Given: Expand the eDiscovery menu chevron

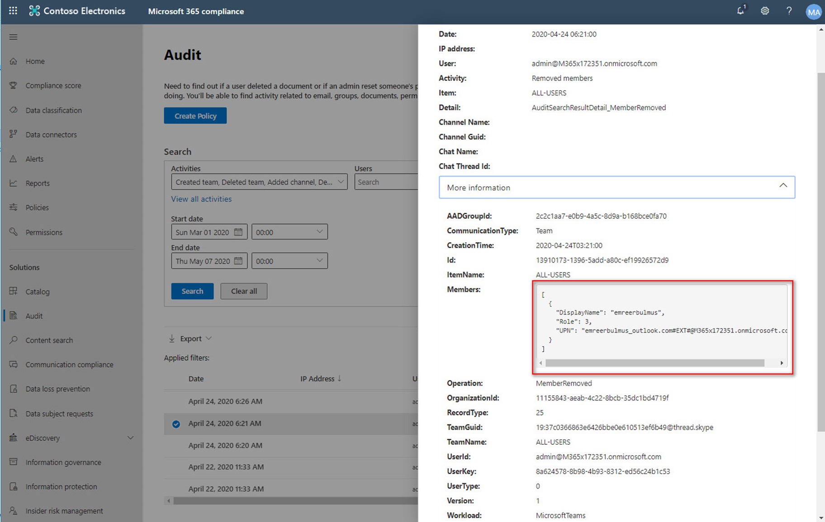Looking at the screenshot, I should pos(130,437).
